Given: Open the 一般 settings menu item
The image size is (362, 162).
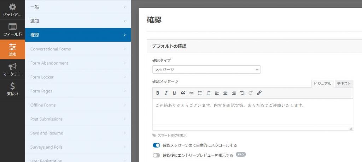Looking at the screenshot, I should pos(78,7).
